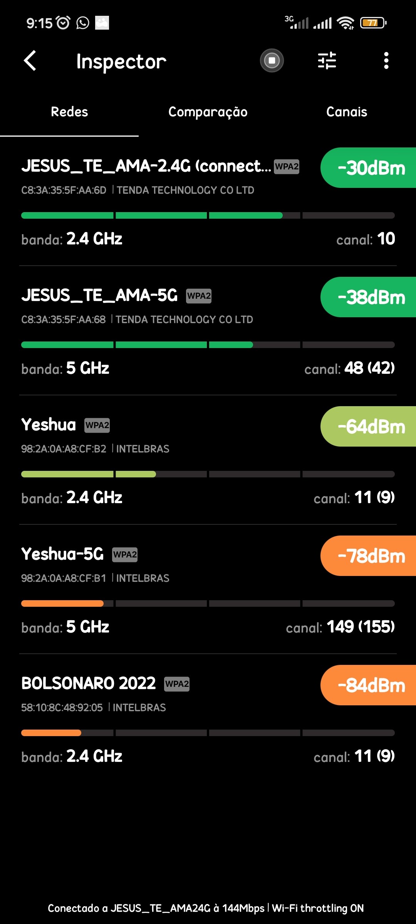The image size is (416, 924).
Task: Open the three-dot overflow menu
Action: (386, 60)
